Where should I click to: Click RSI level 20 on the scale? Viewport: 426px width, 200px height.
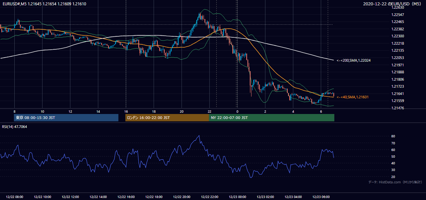point(393,177)
